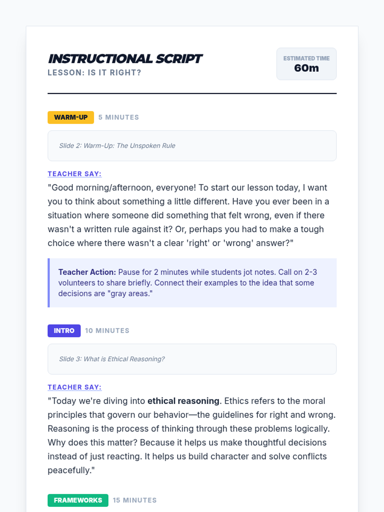384x512 pixels.
Task: Click the 10 MINUTES label
Action: coord(107,331)
